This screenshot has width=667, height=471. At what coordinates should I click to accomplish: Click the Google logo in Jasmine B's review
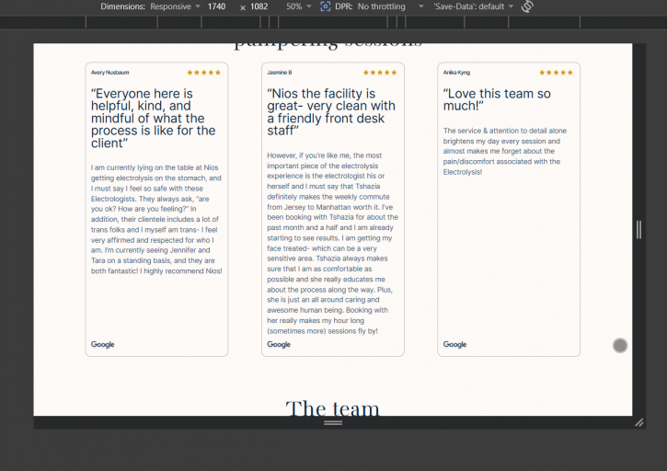click(279, 344)
